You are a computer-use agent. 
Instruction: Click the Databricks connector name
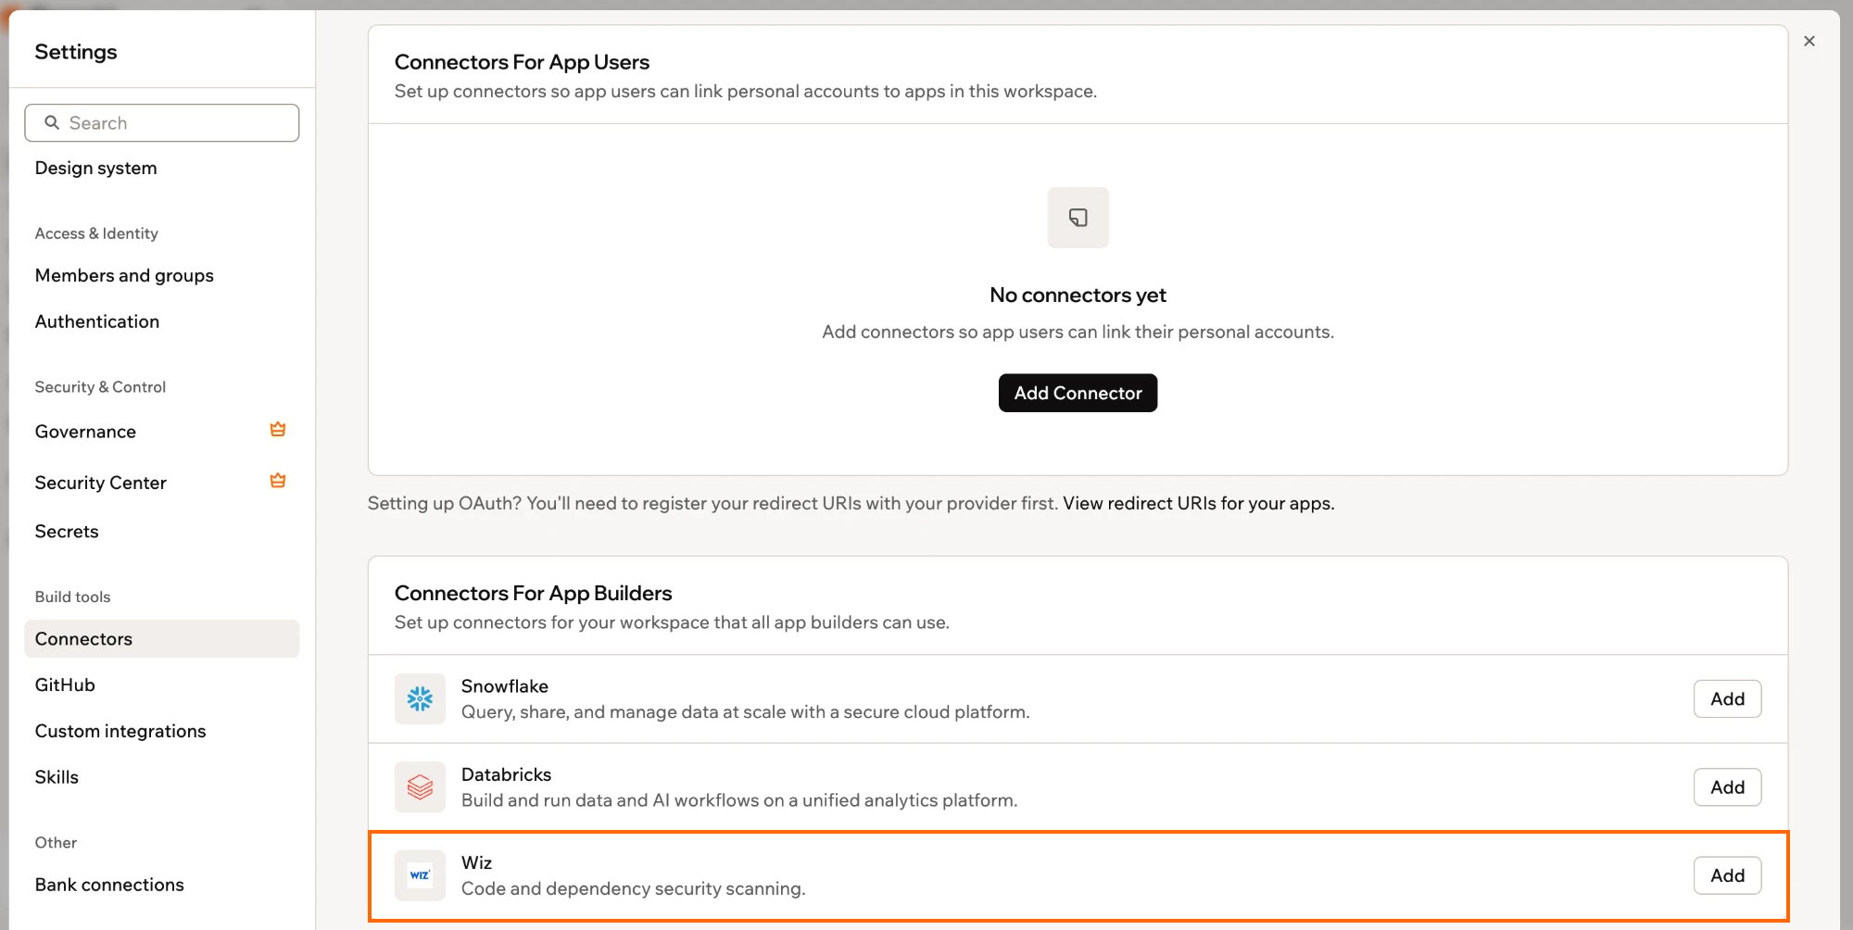pos(506,774)
